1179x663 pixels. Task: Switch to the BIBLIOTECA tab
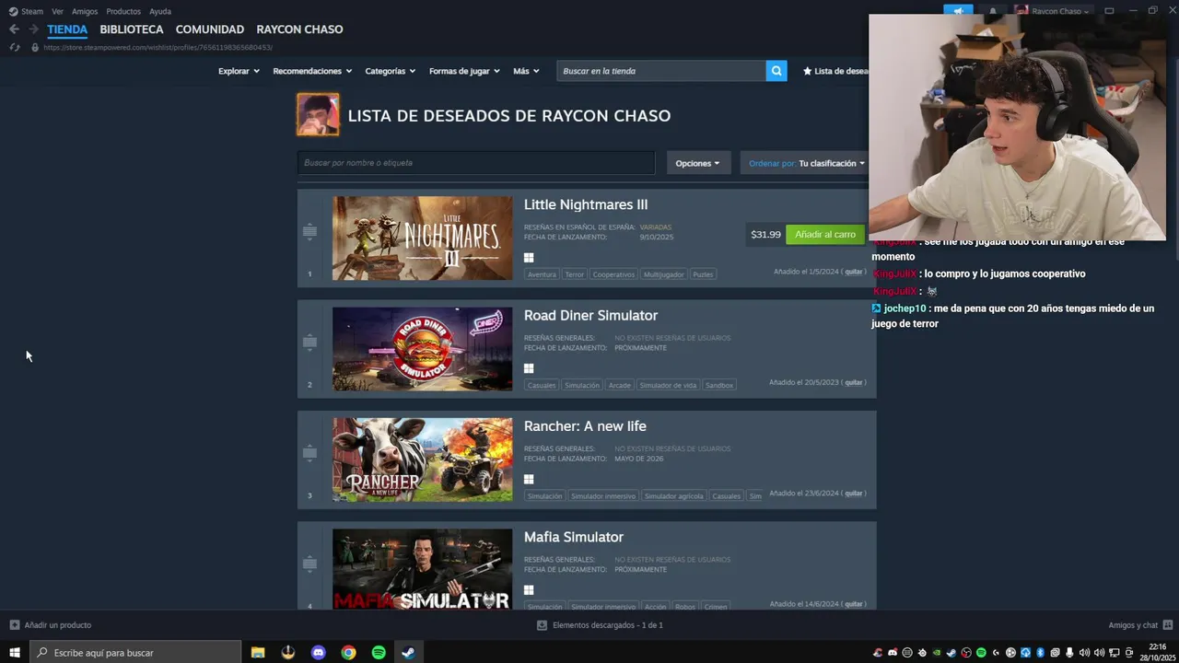132,29
